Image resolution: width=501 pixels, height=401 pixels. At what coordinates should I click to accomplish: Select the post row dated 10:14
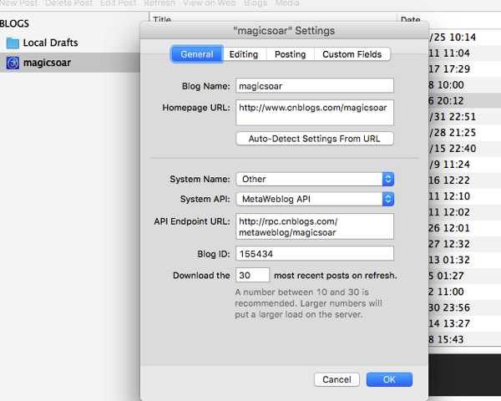pyautogui.click(x=464, y=37)
